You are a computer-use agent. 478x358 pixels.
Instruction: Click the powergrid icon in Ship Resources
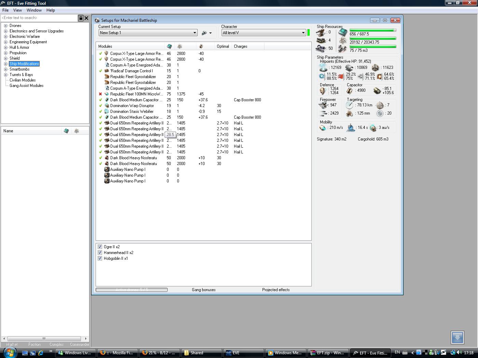tap(343, 41)
